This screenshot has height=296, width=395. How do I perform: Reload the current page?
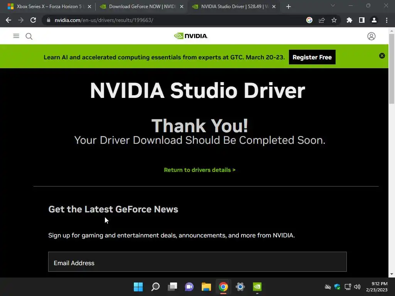click(x=33, y=20)
